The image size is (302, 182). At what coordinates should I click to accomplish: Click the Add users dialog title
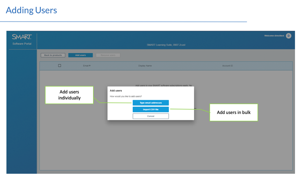[116, 90]
